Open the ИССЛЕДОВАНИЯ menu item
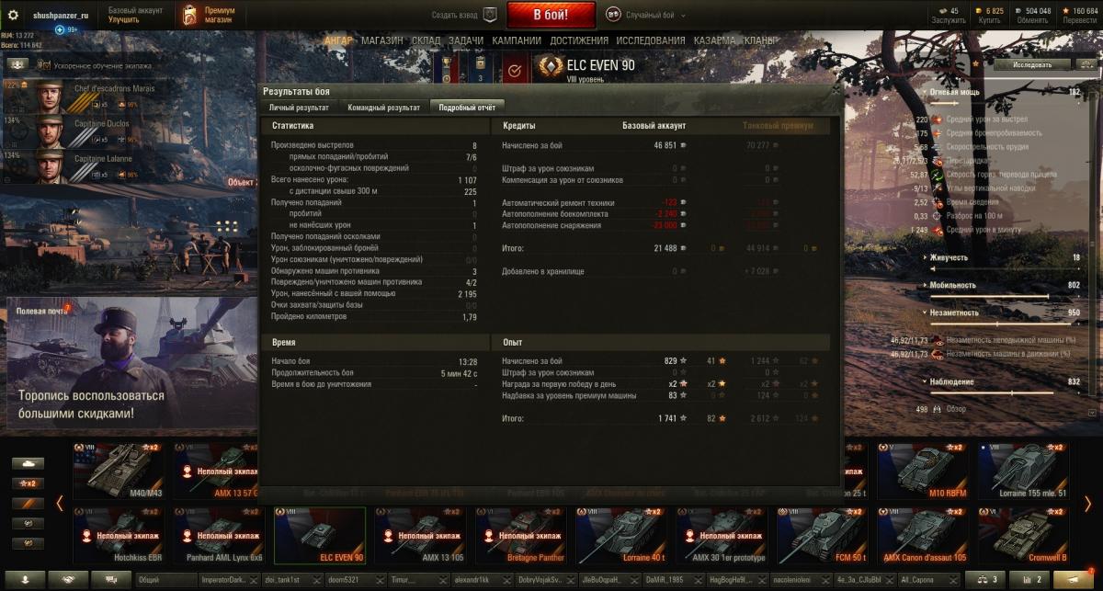The height and width of the screenshot is (591, 1103). click(x=651, y=40)
